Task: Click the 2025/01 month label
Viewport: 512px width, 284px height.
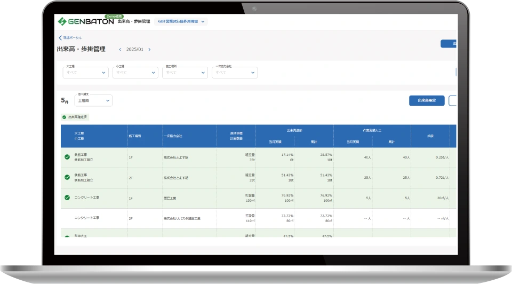Action: [x=135, y=50]
